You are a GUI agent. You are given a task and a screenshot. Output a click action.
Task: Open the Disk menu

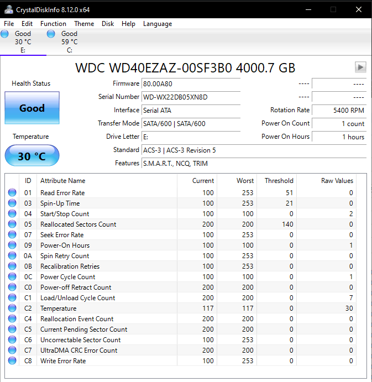pos(108,24)
